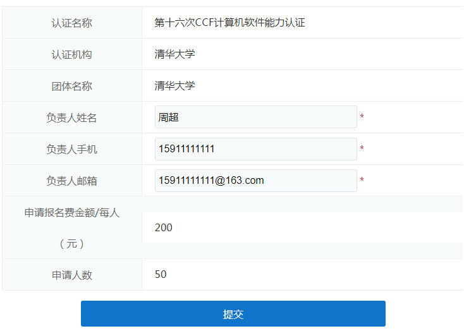Click the 团体名称 label
This screenshot has width=464, height=331.
72,87
